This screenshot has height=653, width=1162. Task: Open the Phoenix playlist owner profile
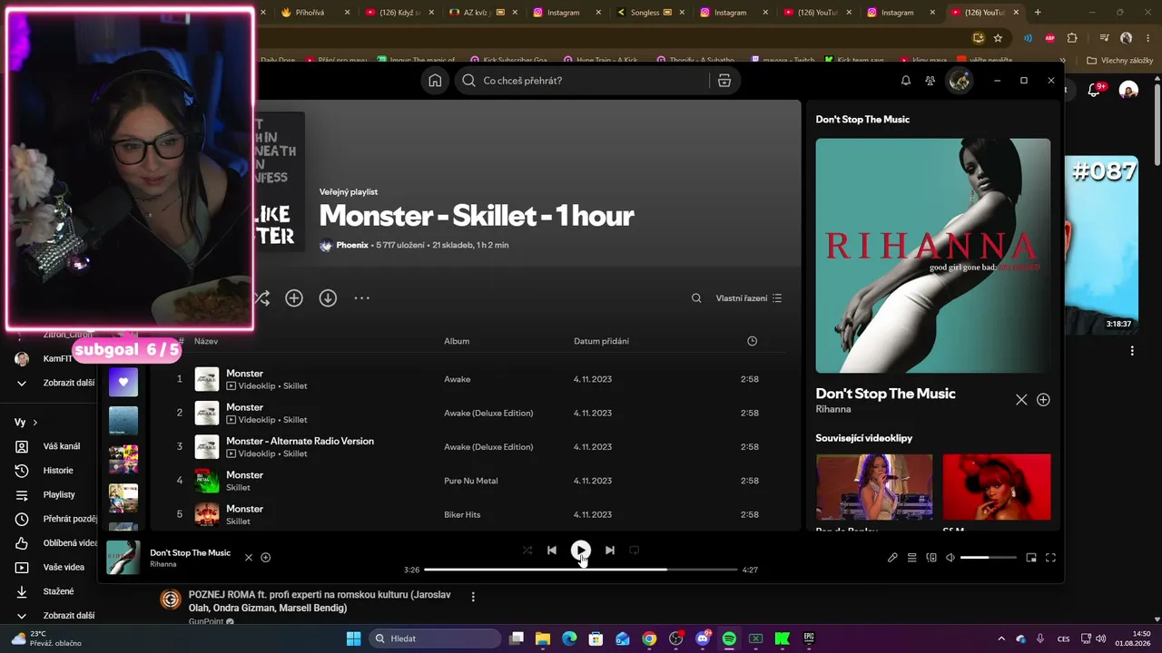click(352, 245)
